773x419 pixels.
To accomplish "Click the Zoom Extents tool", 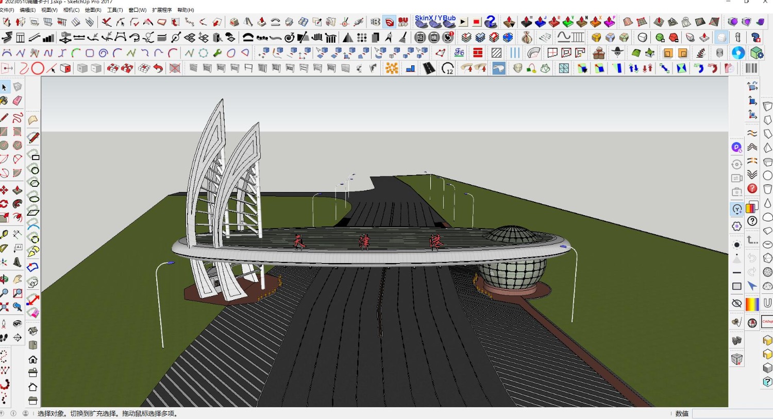I will click(4, 307).
